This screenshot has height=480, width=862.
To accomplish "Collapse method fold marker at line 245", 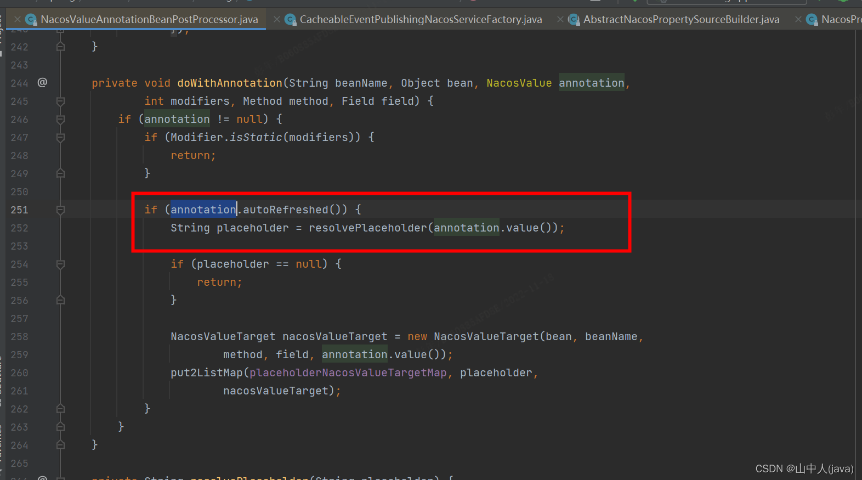I will (x=60, y=101).
